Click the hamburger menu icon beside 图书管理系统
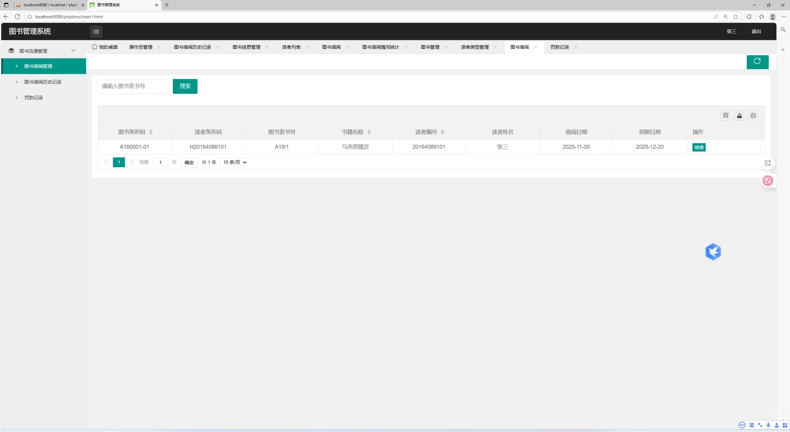 pyautogui.click(x=96, y=32)
